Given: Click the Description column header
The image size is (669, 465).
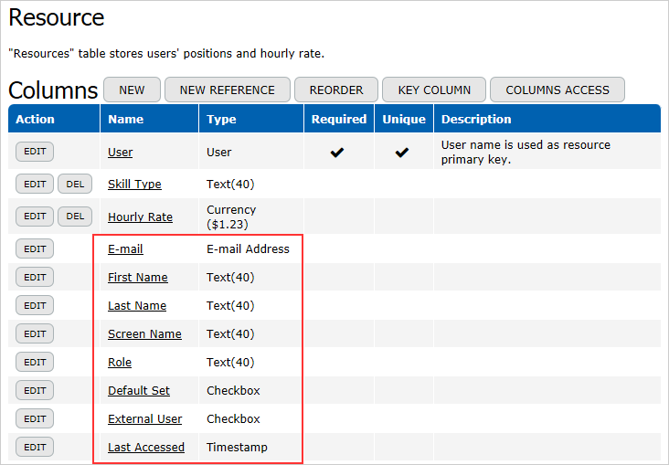Looking at the screenshot, I should (547, 119).
